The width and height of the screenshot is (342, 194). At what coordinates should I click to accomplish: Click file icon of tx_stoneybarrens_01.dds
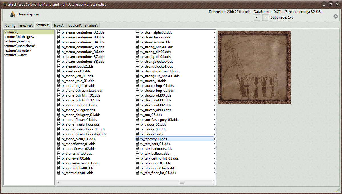(59, 163)
